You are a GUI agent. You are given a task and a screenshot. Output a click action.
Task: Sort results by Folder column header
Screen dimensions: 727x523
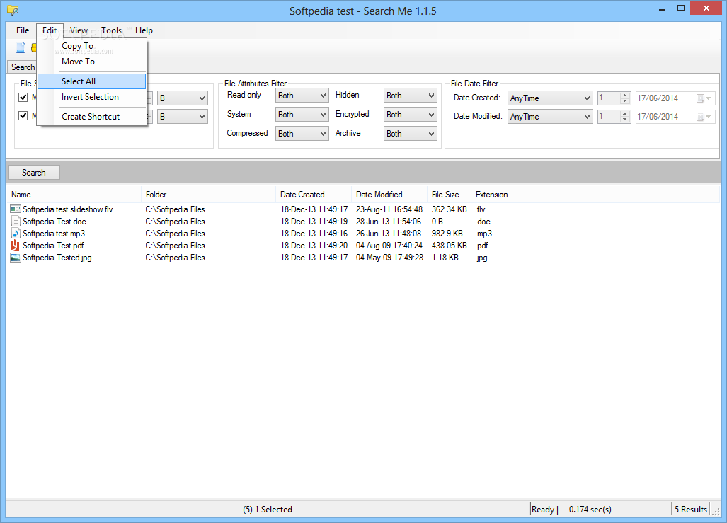(208, 195)
